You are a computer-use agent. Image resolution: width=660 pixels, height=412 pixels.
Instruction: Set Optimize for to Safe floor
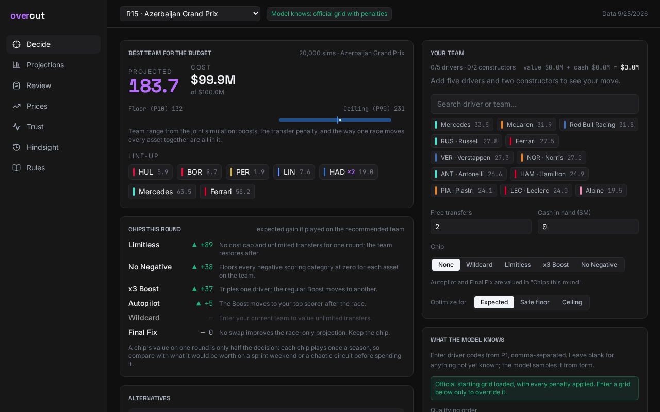pos(535,302)
